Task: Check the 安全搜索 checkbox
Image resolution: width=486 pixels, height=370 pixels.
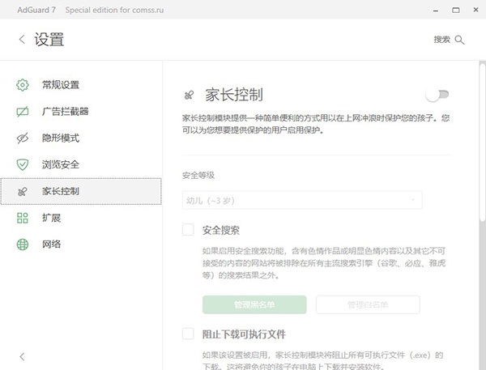Action: coord(188,230)
